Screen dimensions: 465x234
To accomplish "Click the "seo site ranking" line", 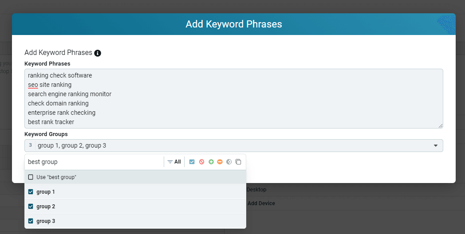I will coord(50,85).
